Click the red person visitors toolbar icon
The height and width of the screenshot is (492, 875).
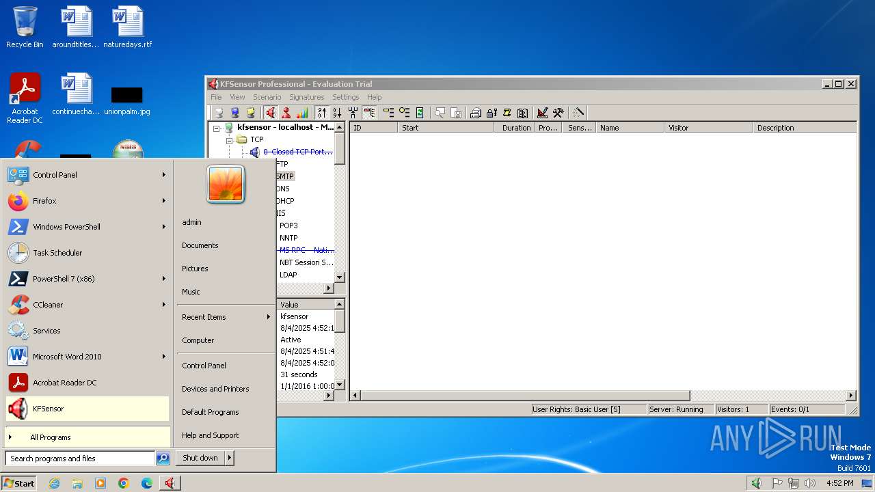[286, 113]
